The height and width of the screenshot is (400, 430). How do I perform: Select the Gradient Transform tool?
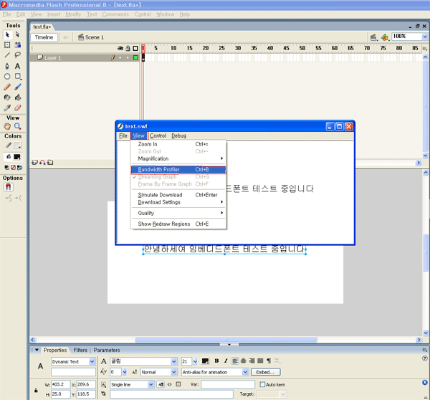(x=18, y=44)
